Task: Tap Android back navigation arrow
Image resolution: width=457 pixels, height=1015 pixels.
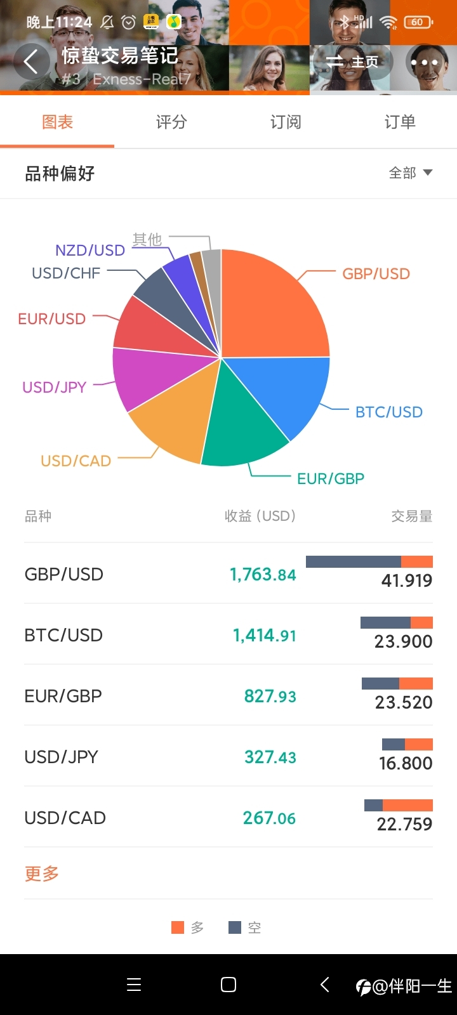Action: [324, 985]
